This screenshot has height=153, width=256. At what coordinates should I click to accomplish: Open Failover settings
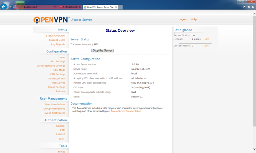60,91
